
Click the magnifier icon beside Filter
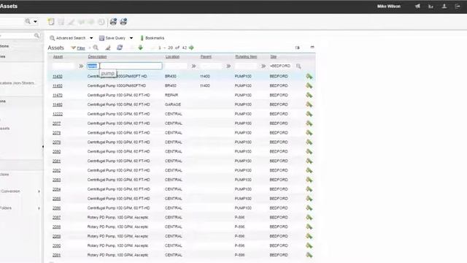(96, 47)
